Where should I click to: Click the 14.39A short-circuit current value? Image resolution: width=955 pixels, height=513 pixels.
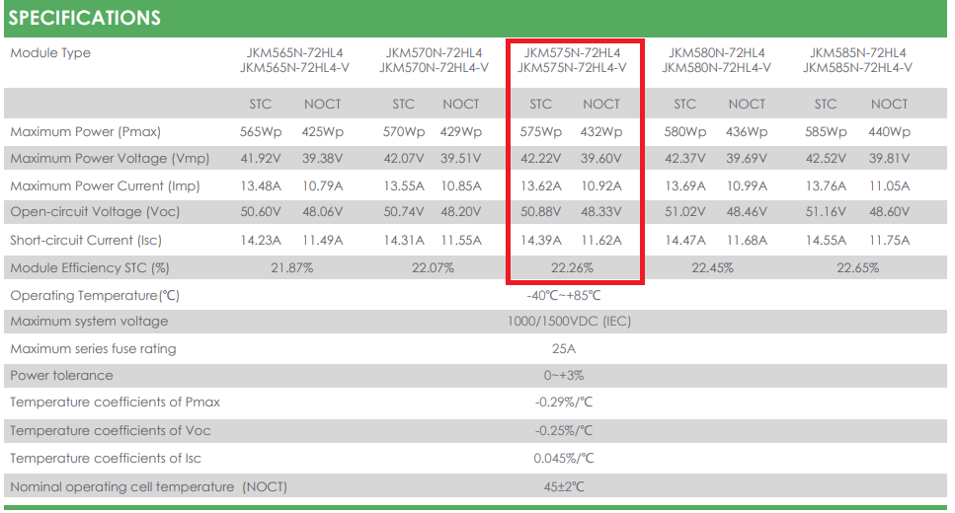[x=540, y=240]
